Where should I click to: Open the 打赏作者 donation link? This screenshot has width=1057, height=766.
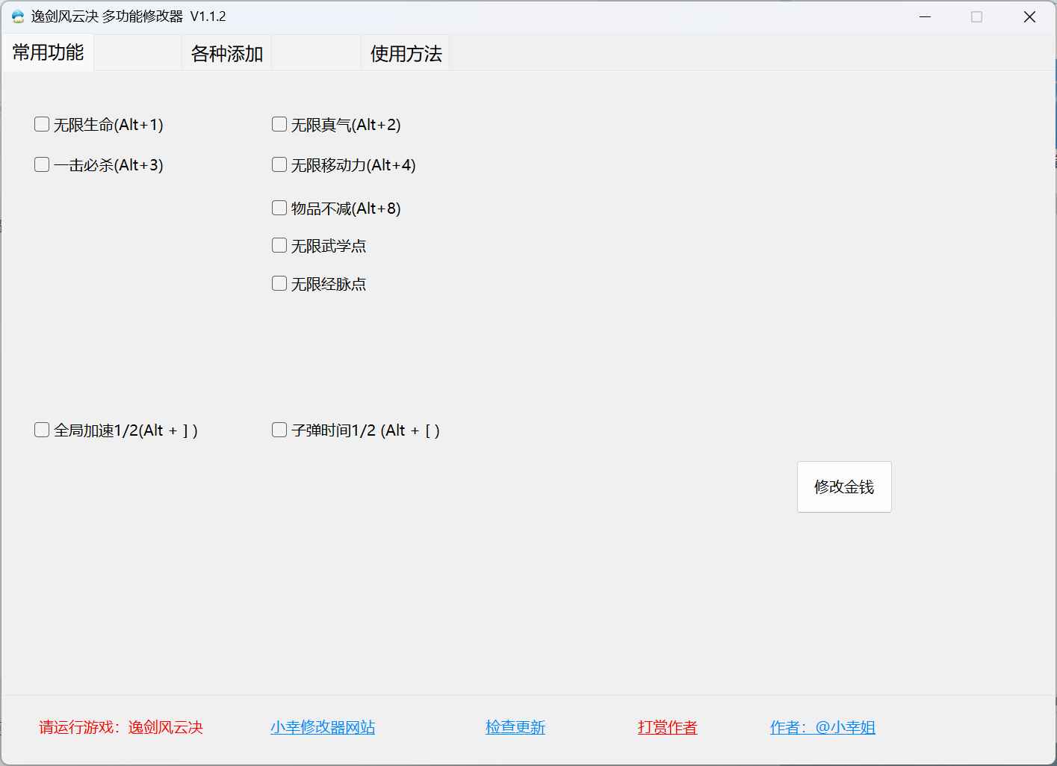667,727
